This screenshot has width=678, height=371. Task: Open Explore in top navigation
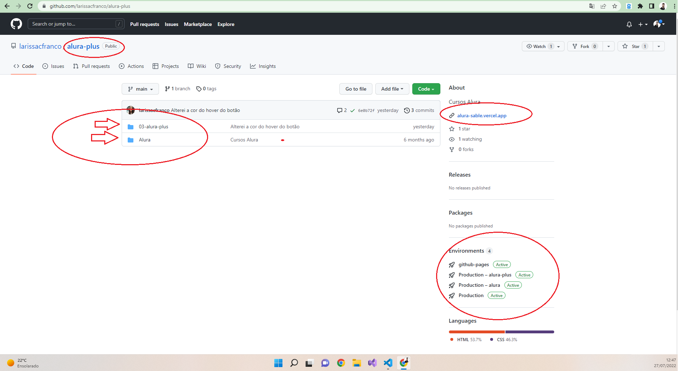[226, 24]
